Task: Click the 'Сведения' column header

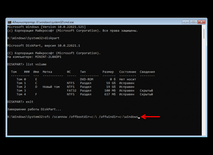Action: 147,72
